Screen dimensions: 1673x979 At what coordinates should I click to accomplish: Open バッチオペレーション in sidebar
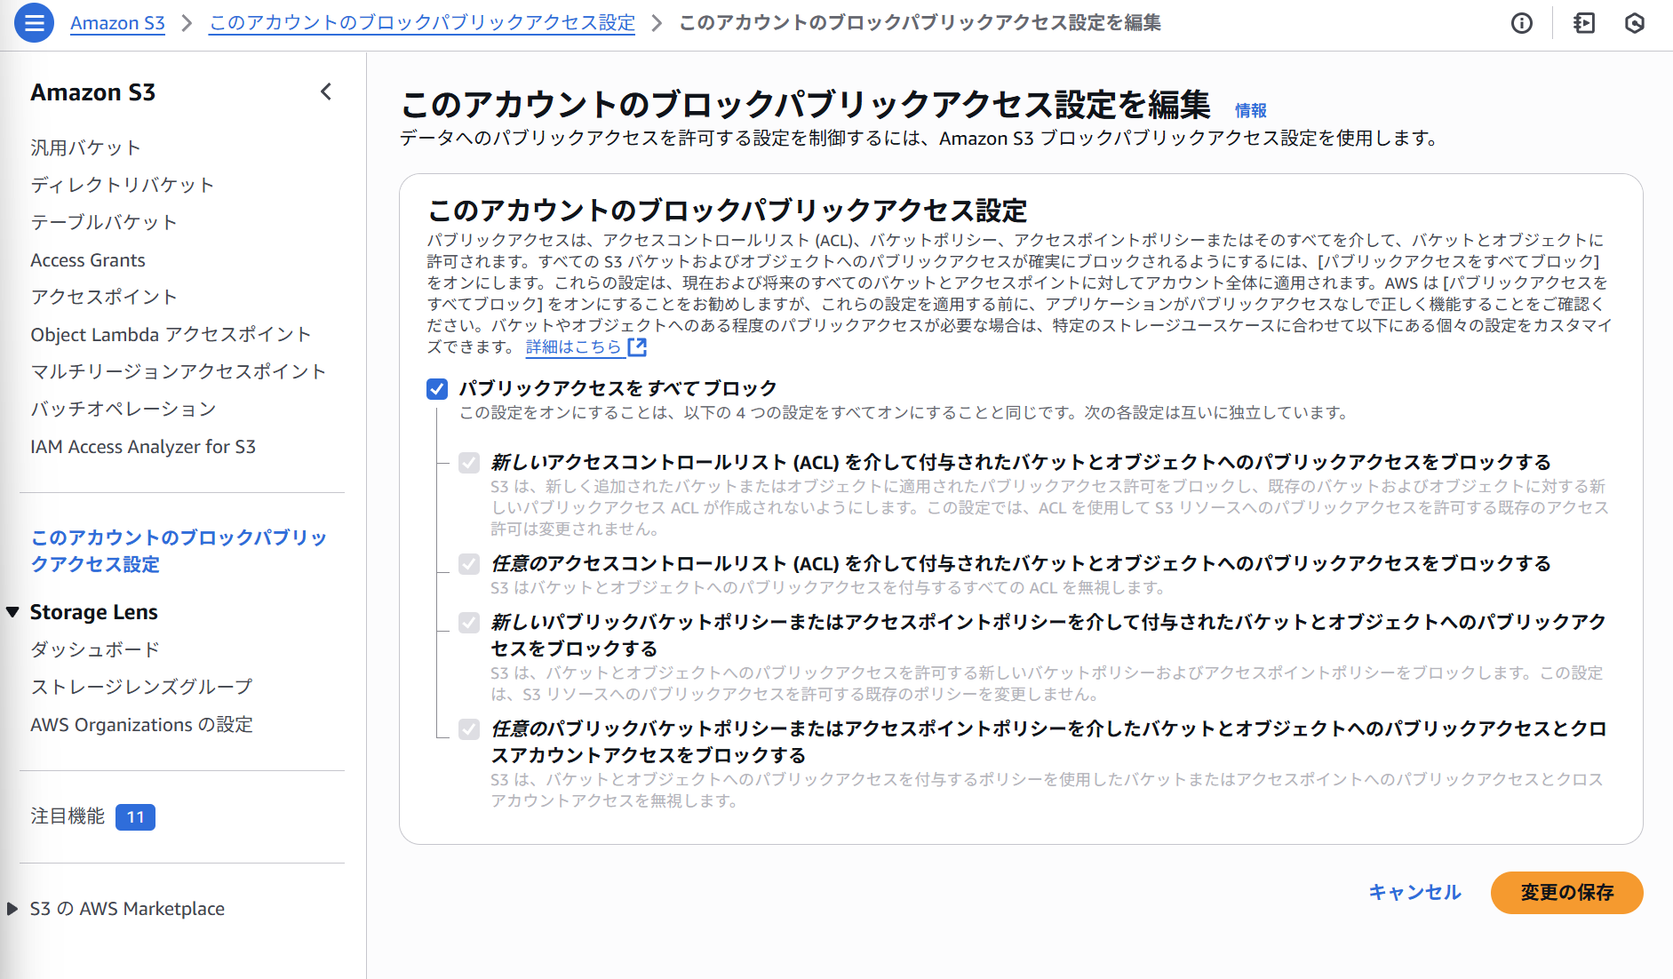[x=123, y=409]
